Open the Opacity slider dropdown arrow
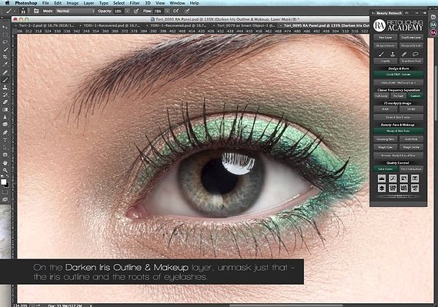This screenshot has height=307, width=438. 127,12
